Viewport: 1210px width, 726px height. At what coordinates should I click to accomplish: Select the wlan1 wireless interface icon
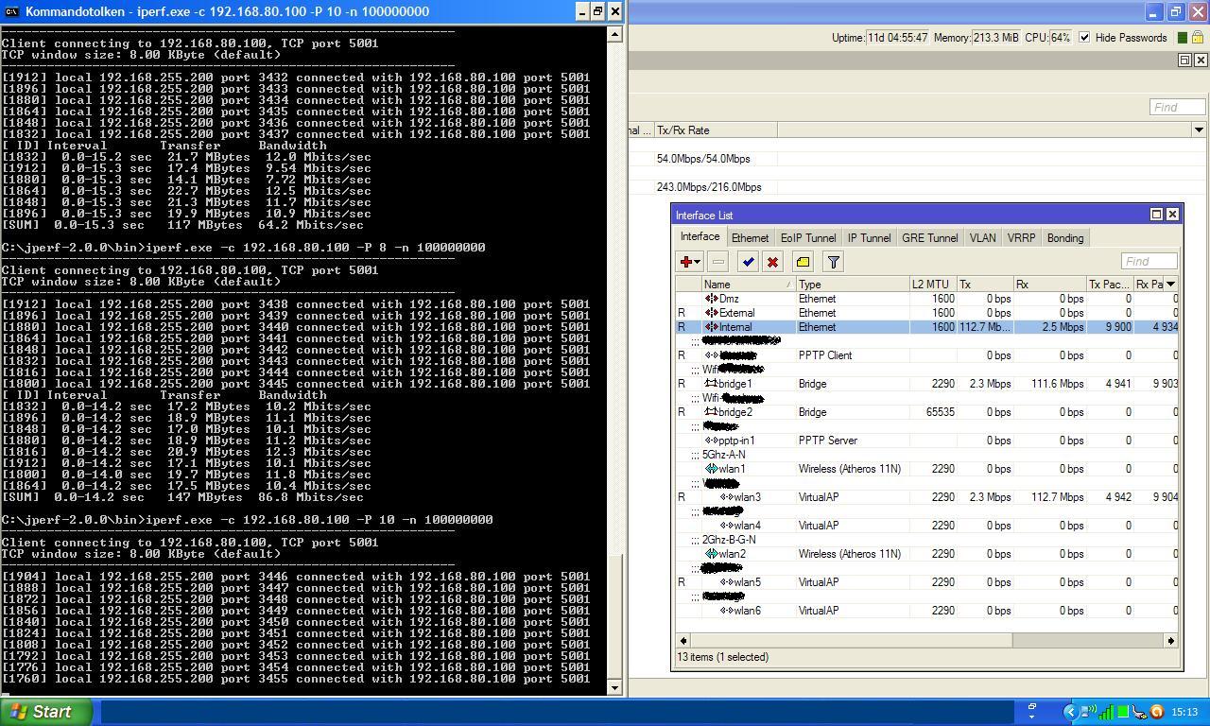coord(711,469)
